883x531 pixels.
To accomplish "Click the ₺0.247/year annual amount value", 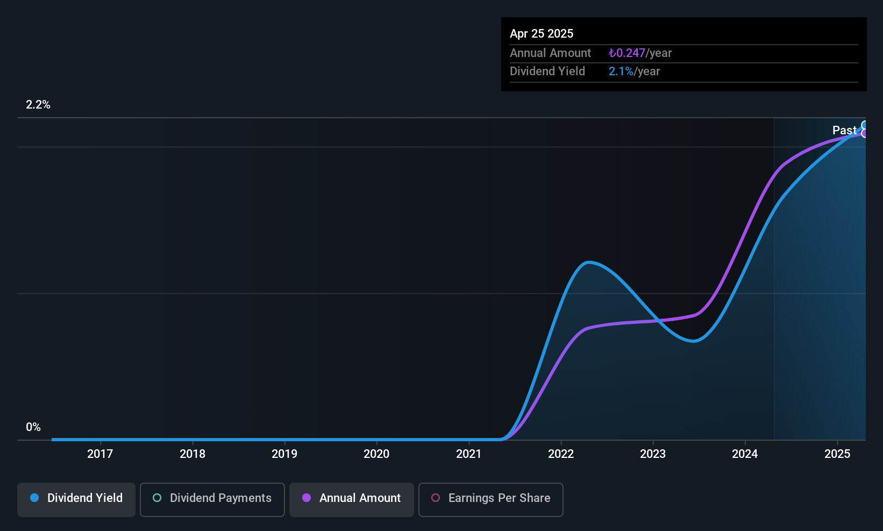I will point(640,53).
